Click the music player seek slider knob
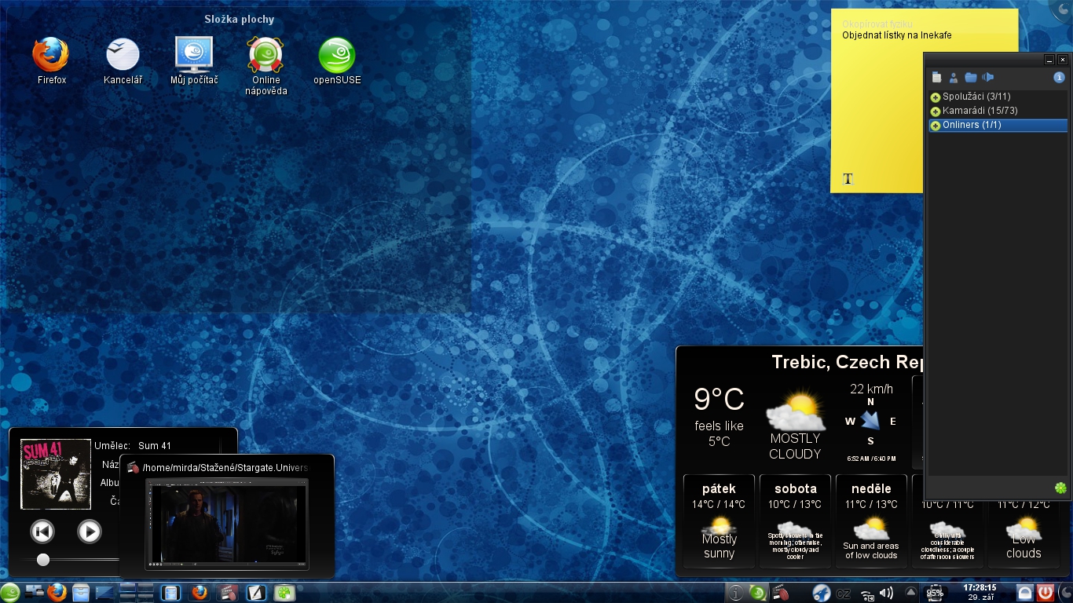 coord(43,560)
